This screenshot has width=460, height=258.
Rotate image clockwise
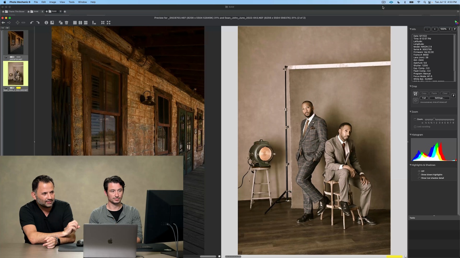click(37, 23)
